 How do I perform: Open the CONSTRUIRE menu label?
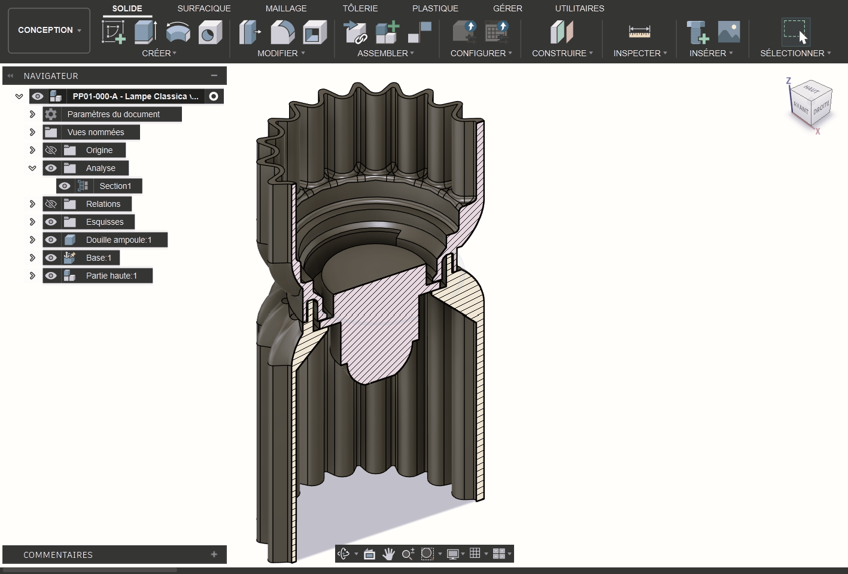(562, 53)
